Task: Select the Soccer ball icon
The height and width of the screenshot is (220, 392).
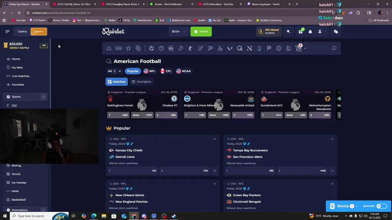Action: (151, 48)
